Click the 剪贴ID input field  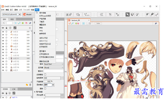[53, 71]
